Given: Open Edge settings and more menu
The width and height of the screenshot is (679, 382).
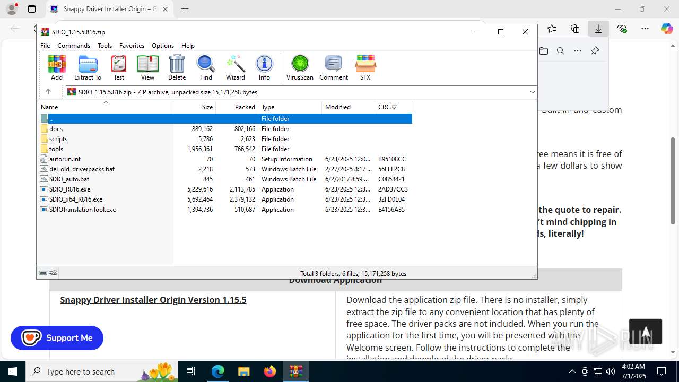Looking at the screenshot, I should point(645,29).
